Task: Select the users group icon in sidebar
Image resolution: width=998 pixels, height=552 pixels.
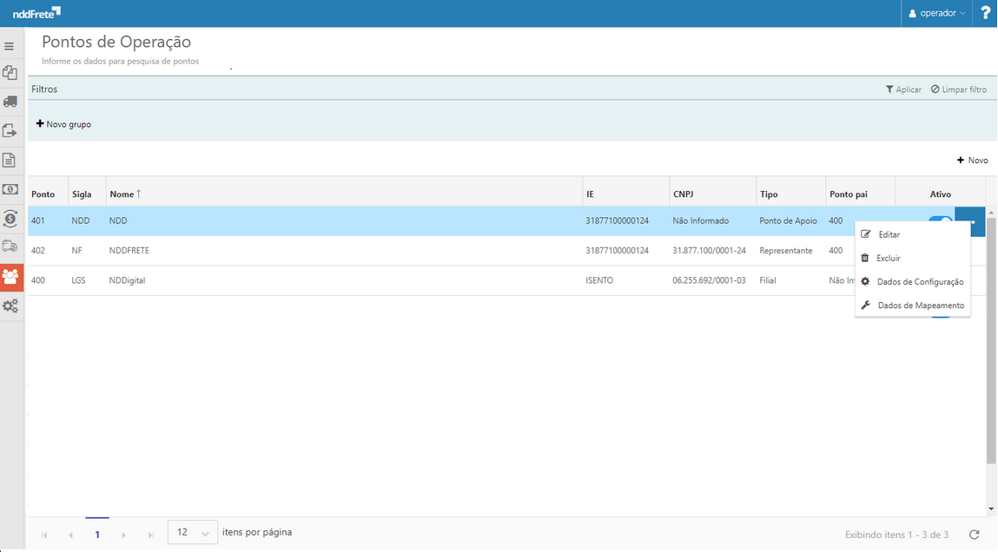Action: [10, 277]
